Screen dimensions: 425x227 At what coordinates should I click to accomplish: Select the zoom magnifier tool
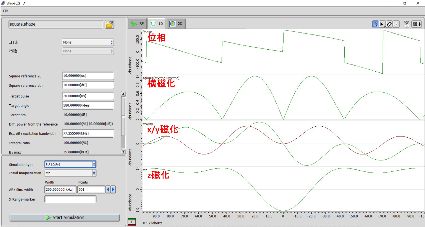375,24
